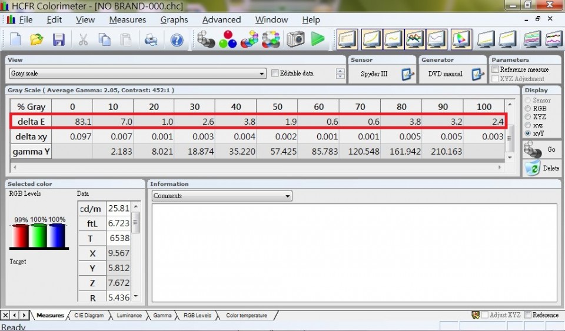
Task: Switch to the CIE Diagram tab
Action: (89, 316)
